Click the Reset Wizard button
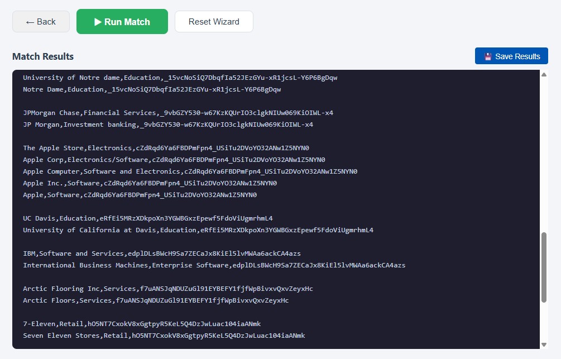The image size is (561, 359). [214, 21]
